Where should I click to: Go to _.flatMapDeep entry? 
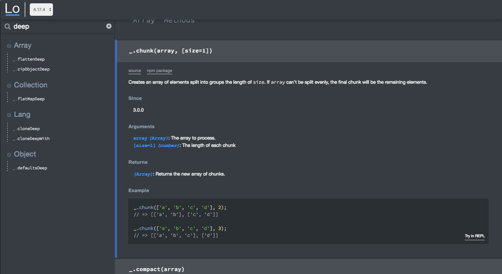pyautogui.click(x=29, y=99)
